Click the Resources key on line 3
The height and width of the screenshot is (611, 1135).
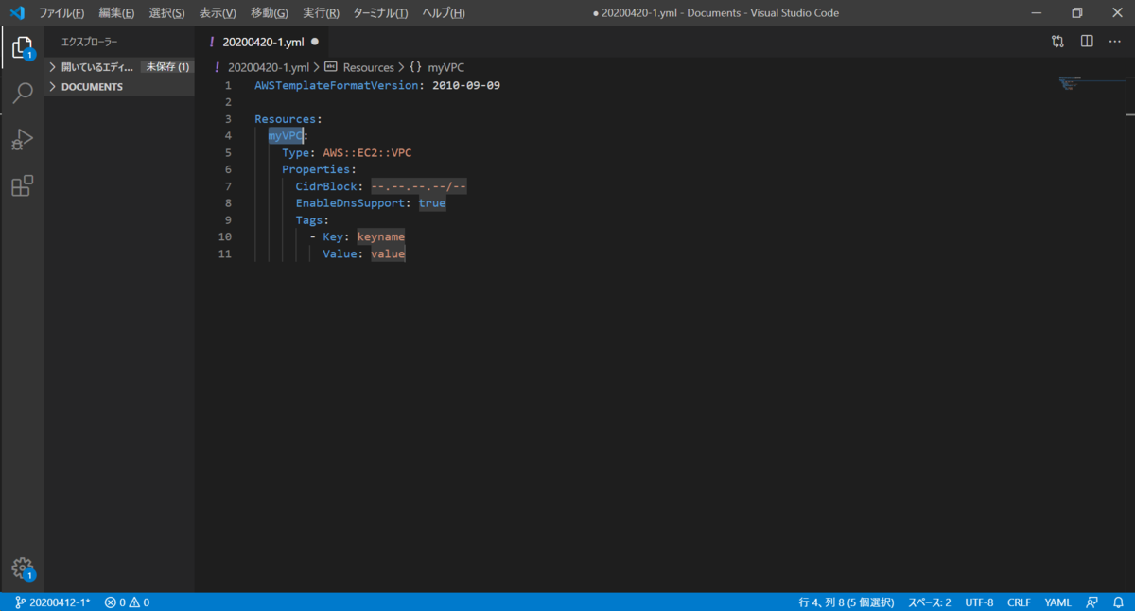click(285, 119)
